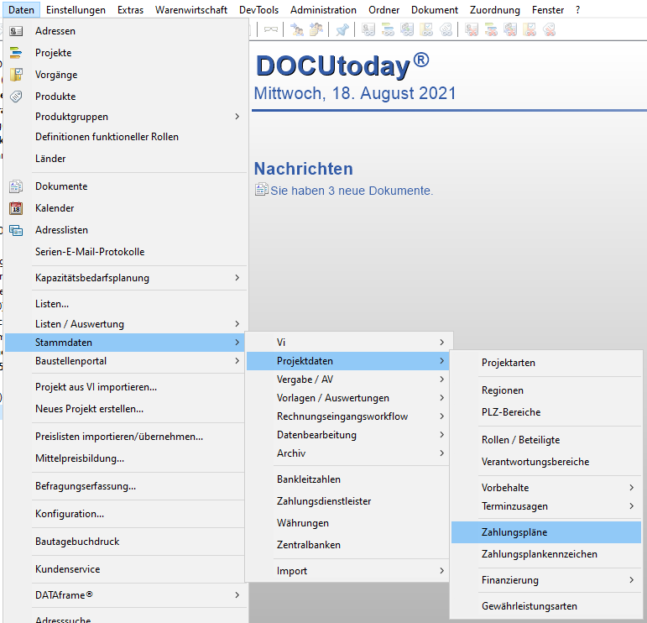
Task: Open the Einstellungen menu
Action: tap(76, 10)
